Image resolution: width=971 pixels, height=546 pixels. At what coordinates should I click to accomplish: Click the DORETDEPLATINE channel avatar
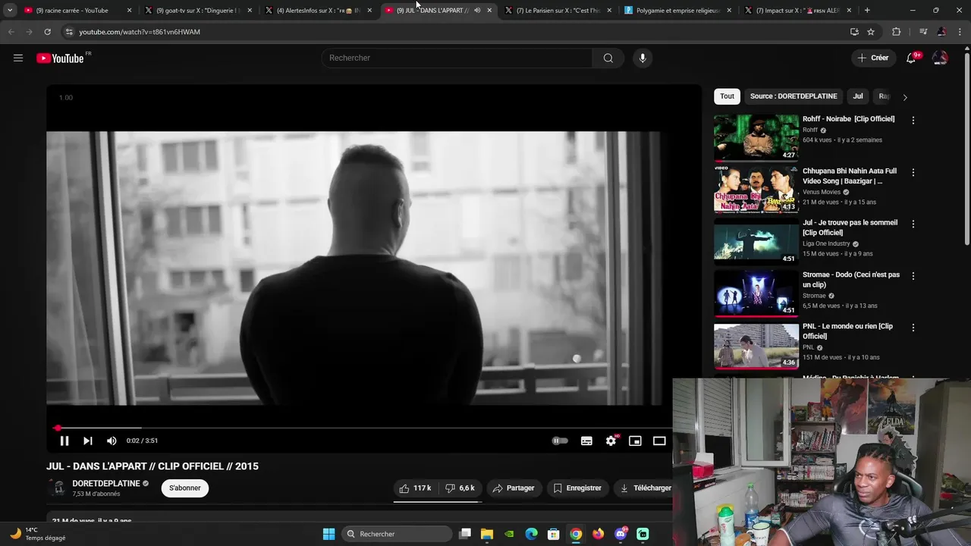click(58, 488)
